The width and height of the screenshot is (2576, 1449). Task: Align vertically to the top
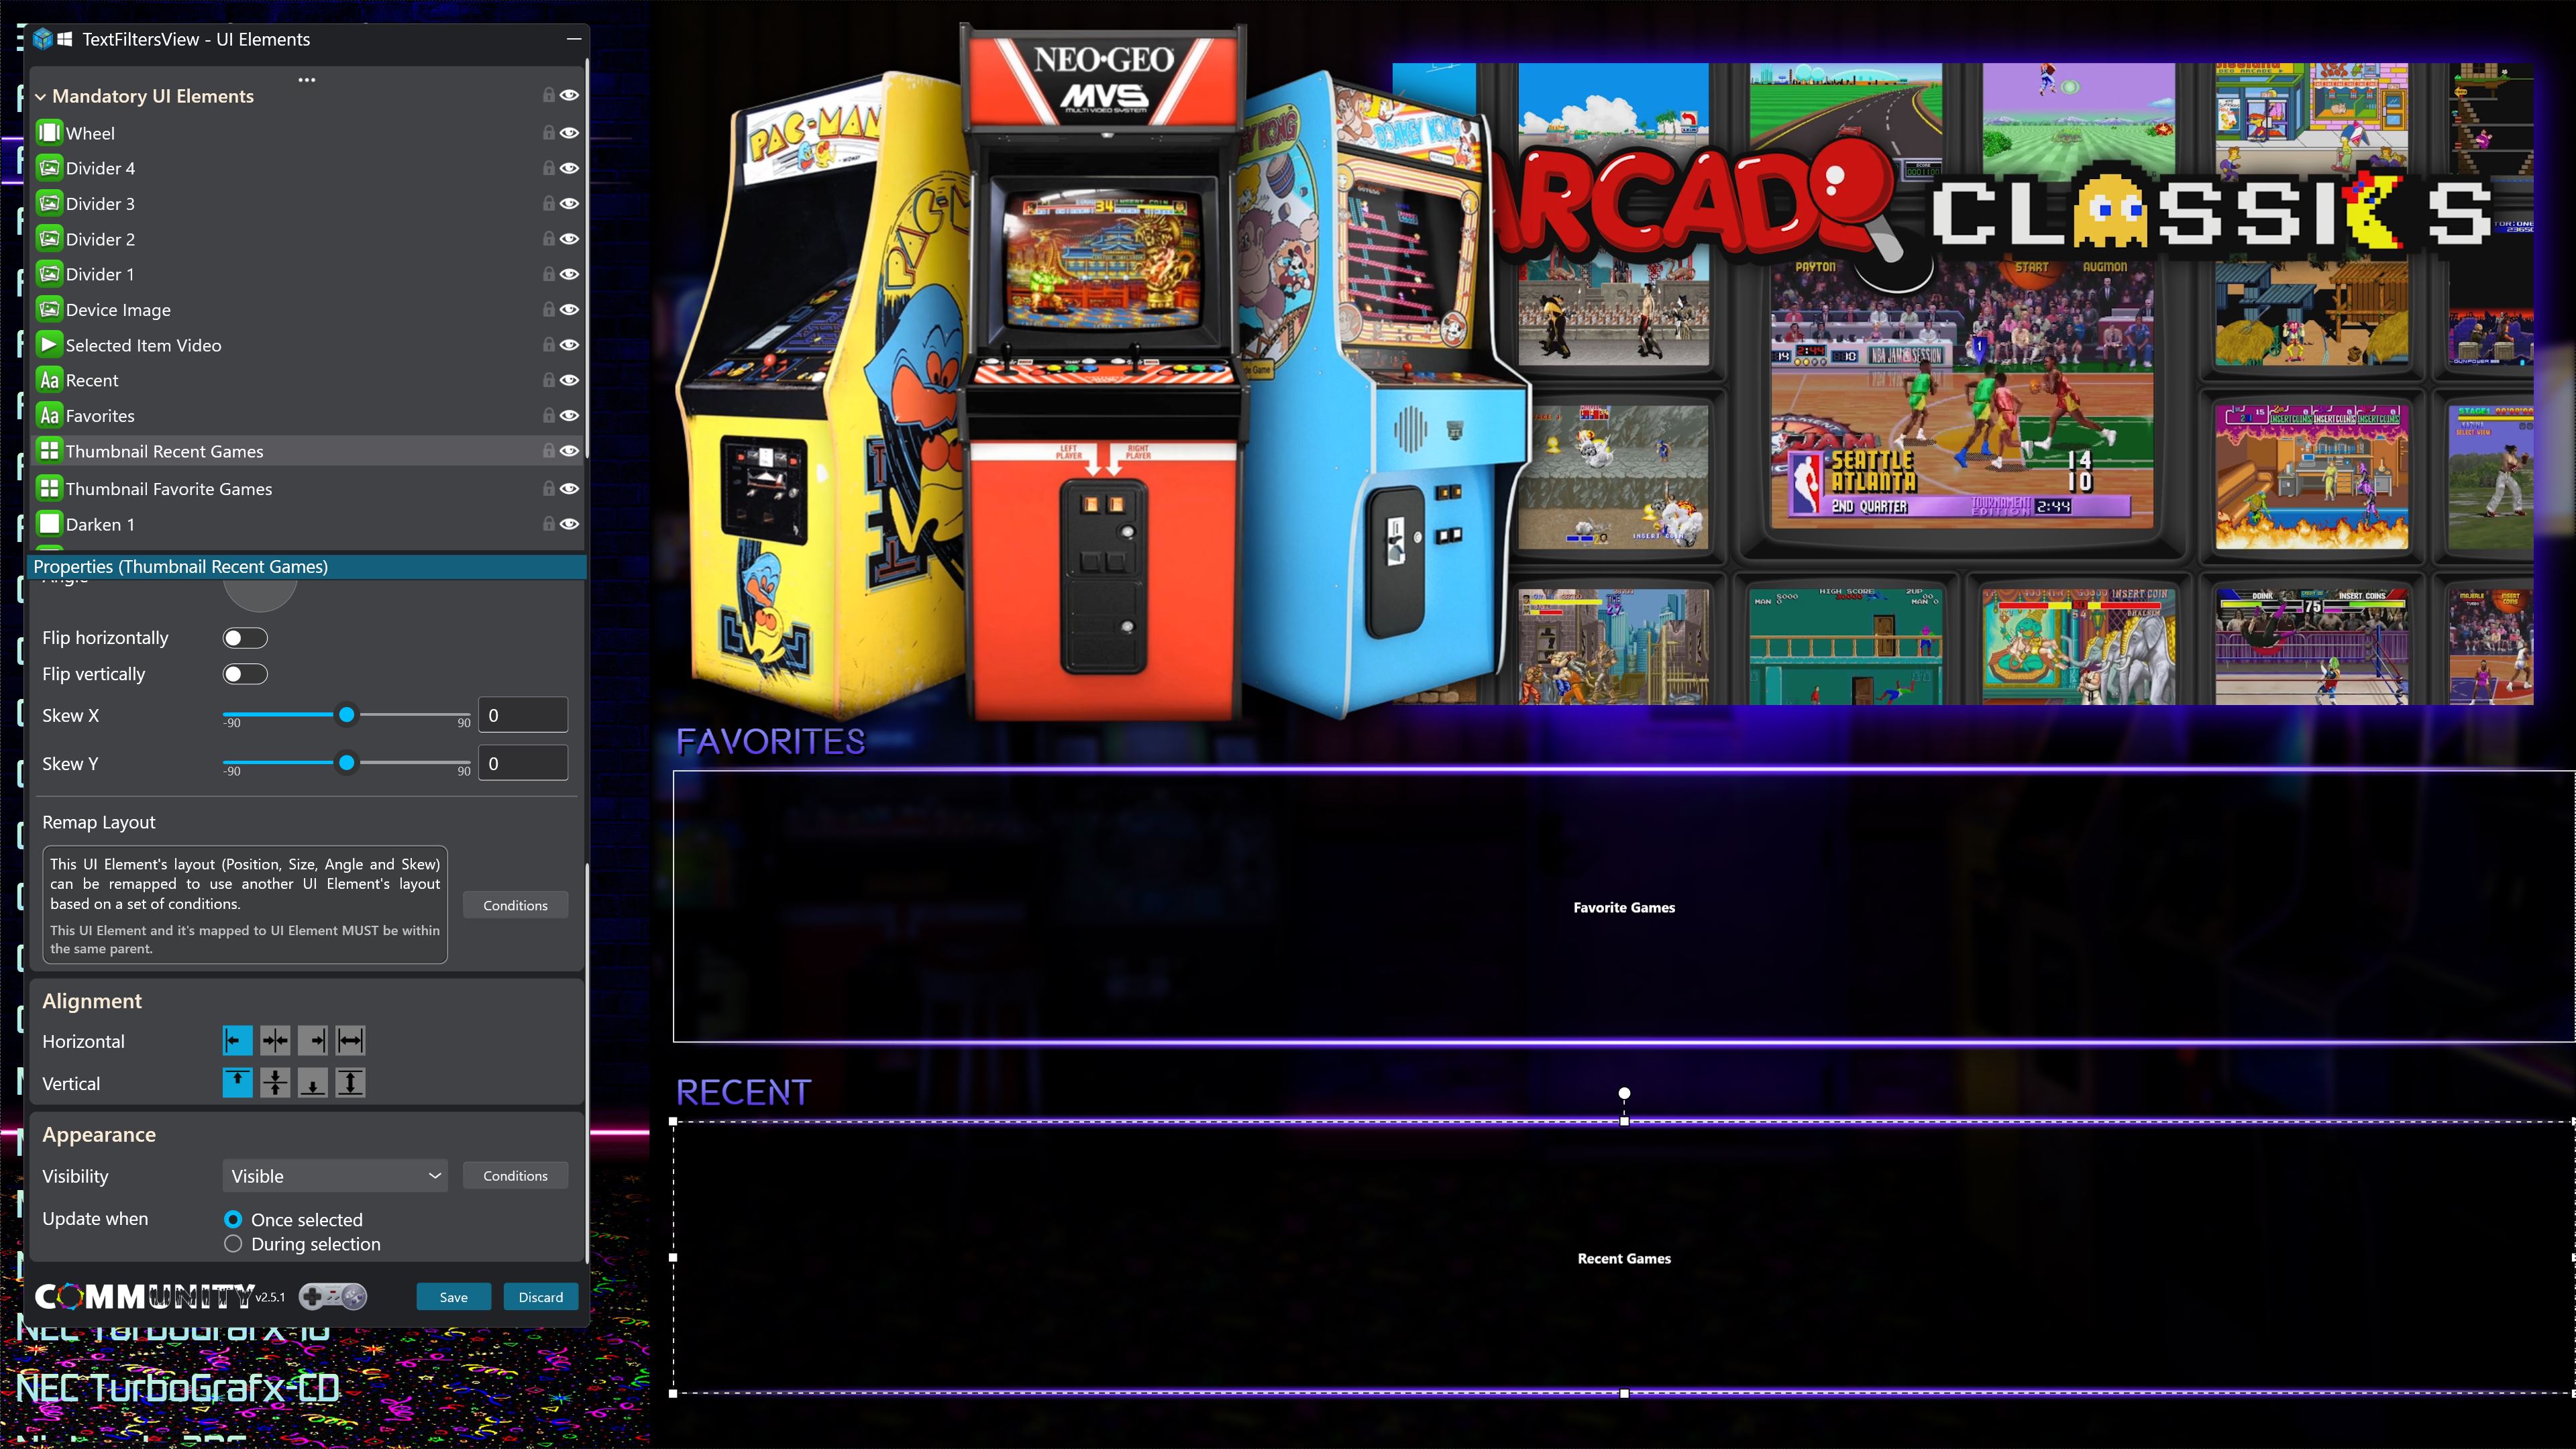coord(237,1082)
